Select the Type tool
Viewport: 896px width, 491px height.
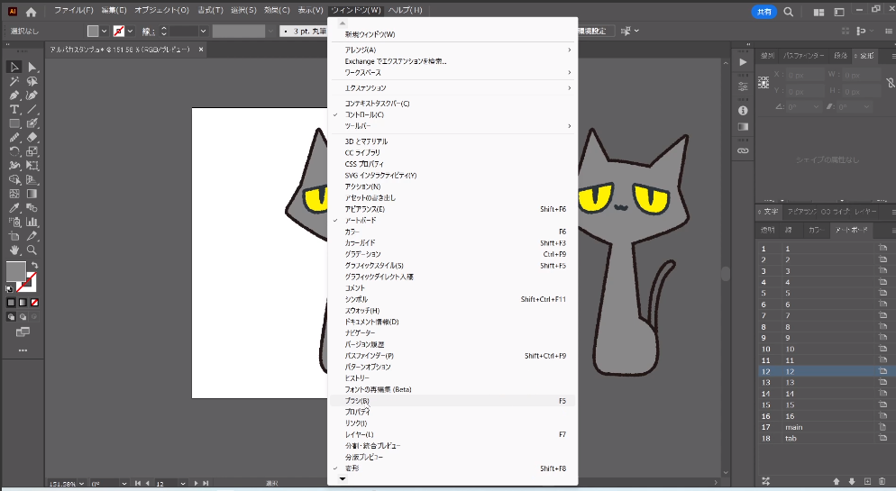[14, 109]
